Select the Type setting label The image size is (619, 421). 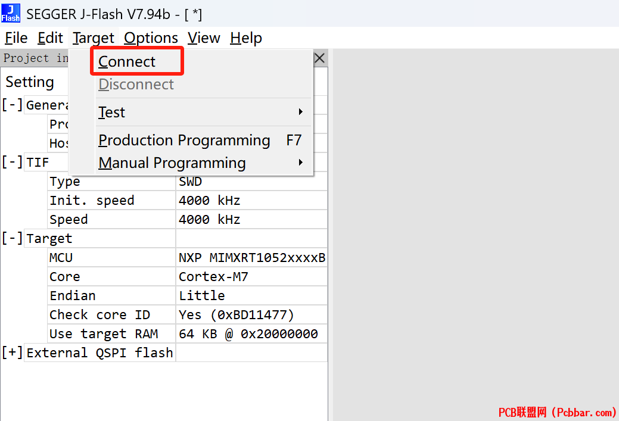click(65, 182)
